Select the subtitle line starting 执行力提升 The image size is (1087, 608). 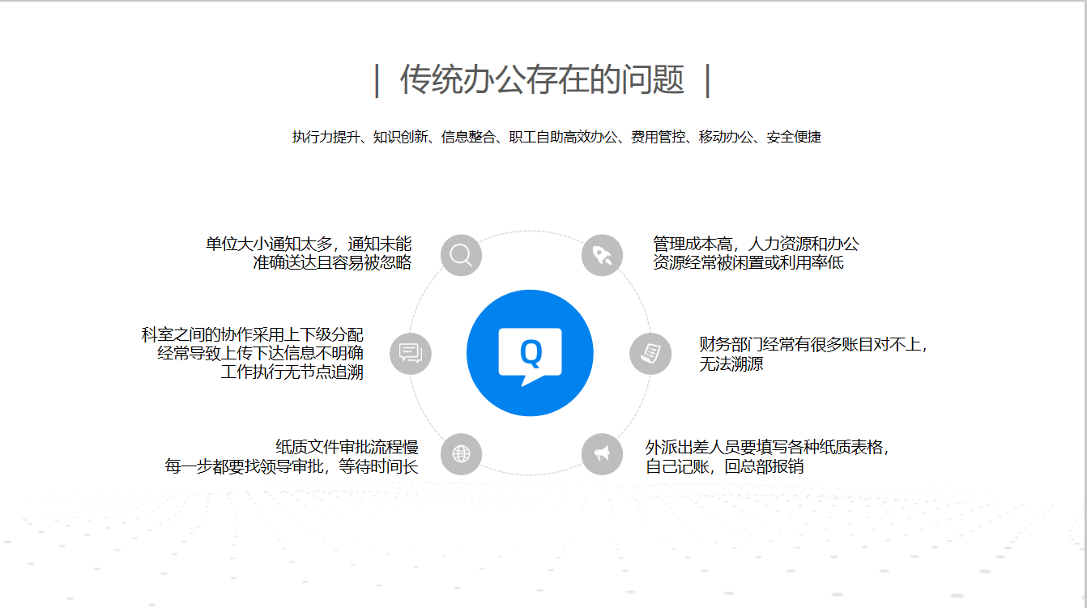click(x=556, y=137)
